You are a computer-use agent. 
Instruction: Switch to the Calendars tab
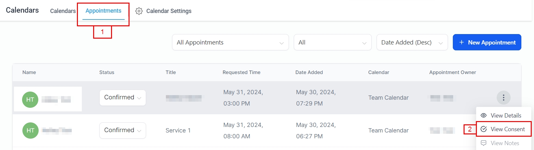click(x=63, y=11)
